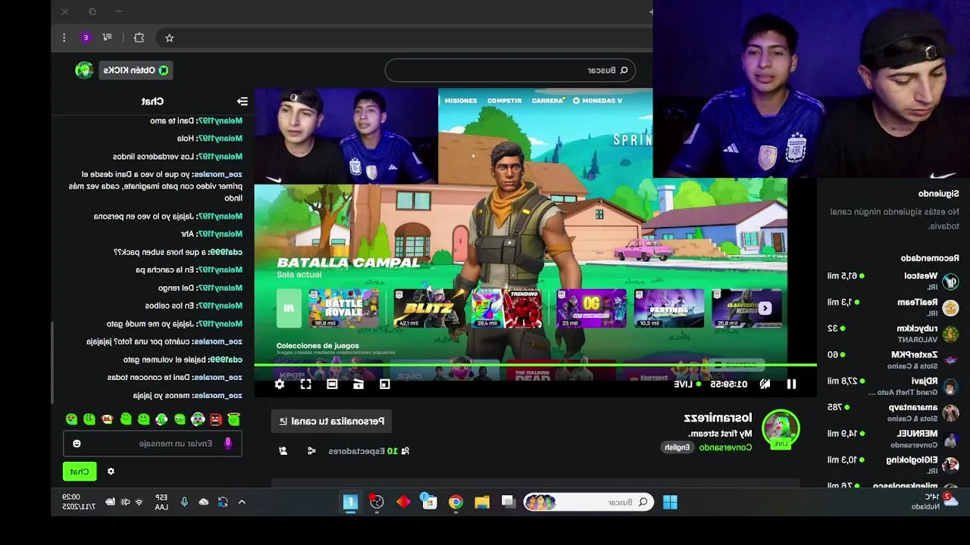Screen dimensions: 970x545
Task: Click the Windows taskbar Buscar box
Action: point(588,502)
